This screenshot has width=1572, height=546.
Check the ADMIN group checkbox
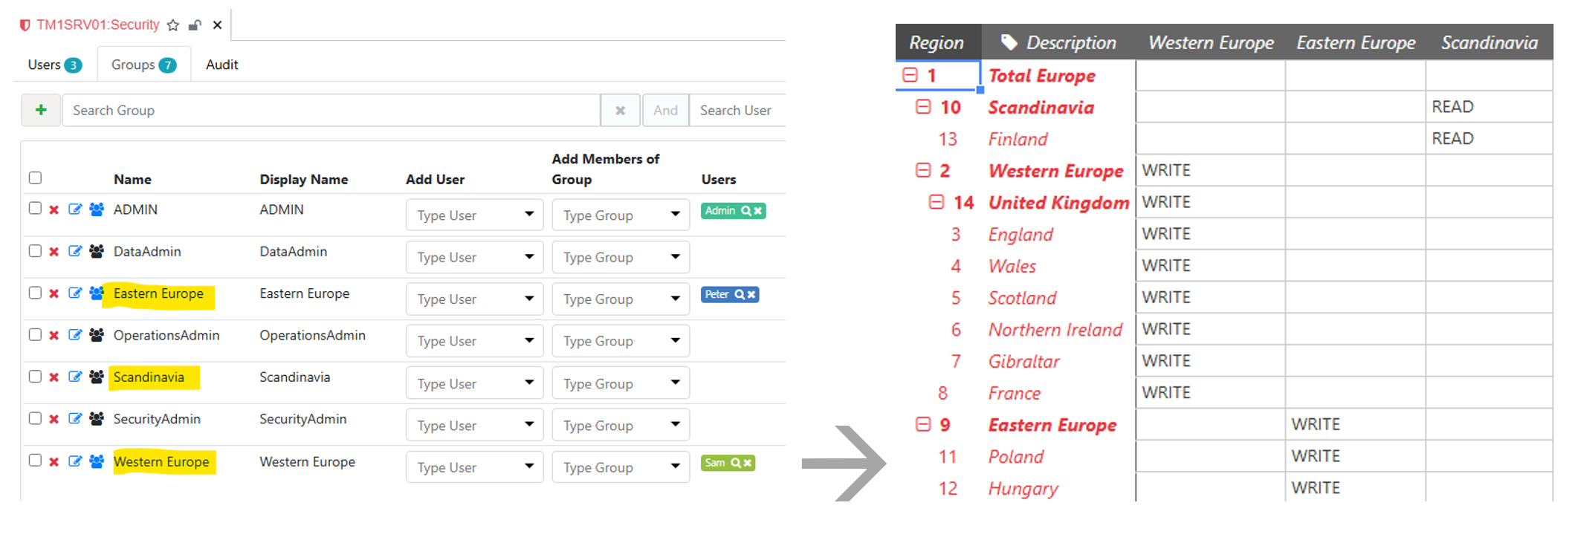click(35, 209)
